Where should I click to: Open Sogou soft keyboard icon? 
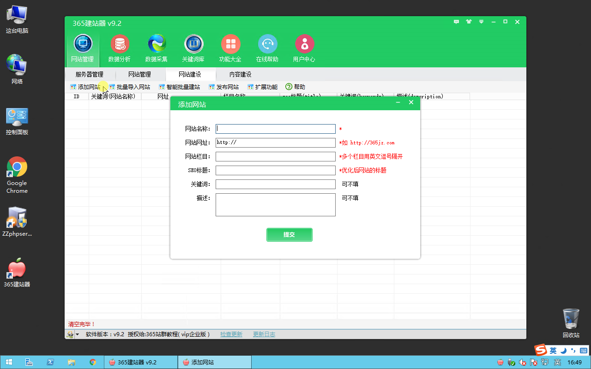point(583,351)
